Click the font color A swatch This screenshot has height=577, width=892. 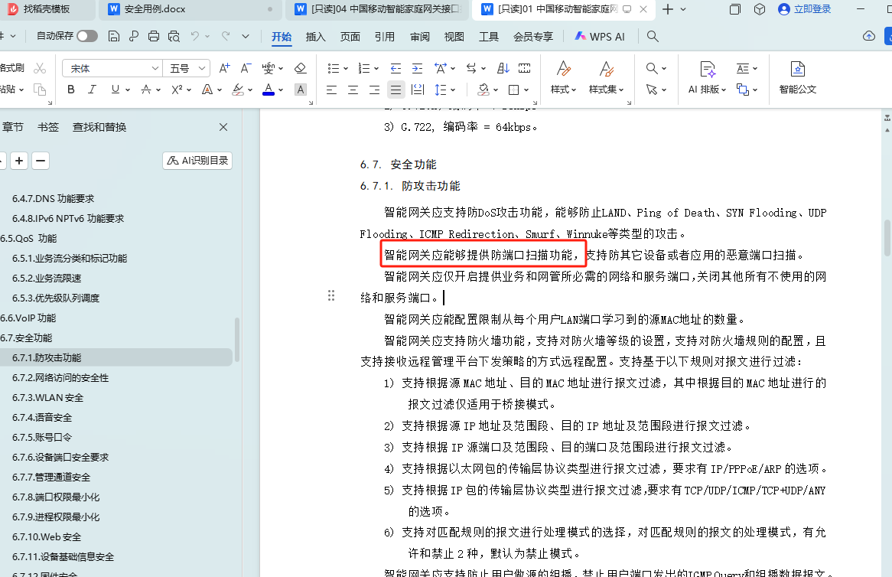[269, 90]
